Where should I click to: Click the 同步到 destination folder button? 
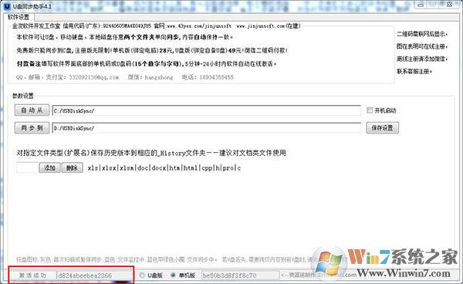(x=32, y=128)
